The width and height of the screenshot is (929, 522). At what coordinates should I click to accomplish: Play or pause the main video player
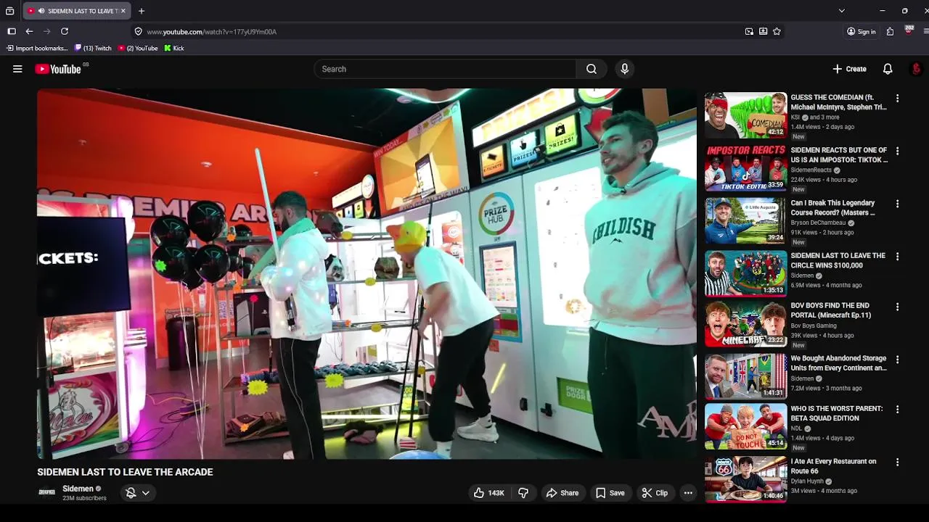pyautogui.click(x=367, y=274)
